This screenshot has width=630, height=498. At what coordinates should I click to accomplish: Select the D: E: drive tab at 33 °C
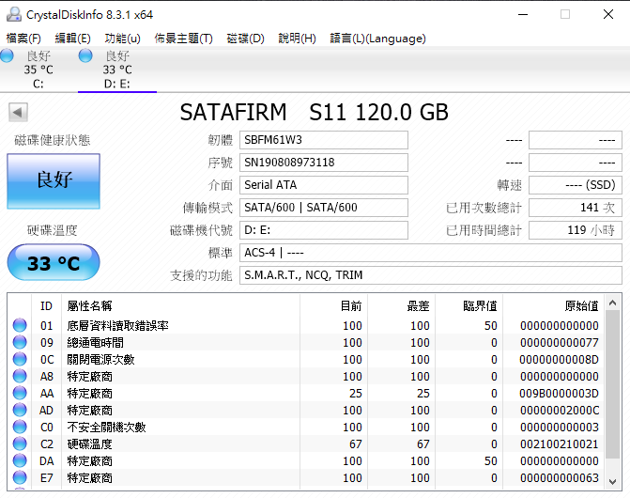pyautogui.click(x=117, y=70)
